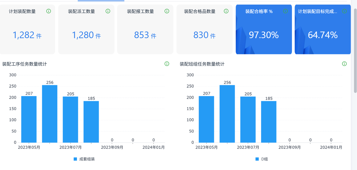The height and width of the screenshot is (170, 357).
Task: Select the 853 件 reported work value
Action: tap(145, 35)
